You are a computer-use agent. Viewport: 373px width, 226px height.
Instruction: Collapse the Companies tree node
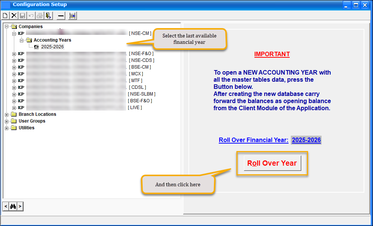(x=6, y=27)
